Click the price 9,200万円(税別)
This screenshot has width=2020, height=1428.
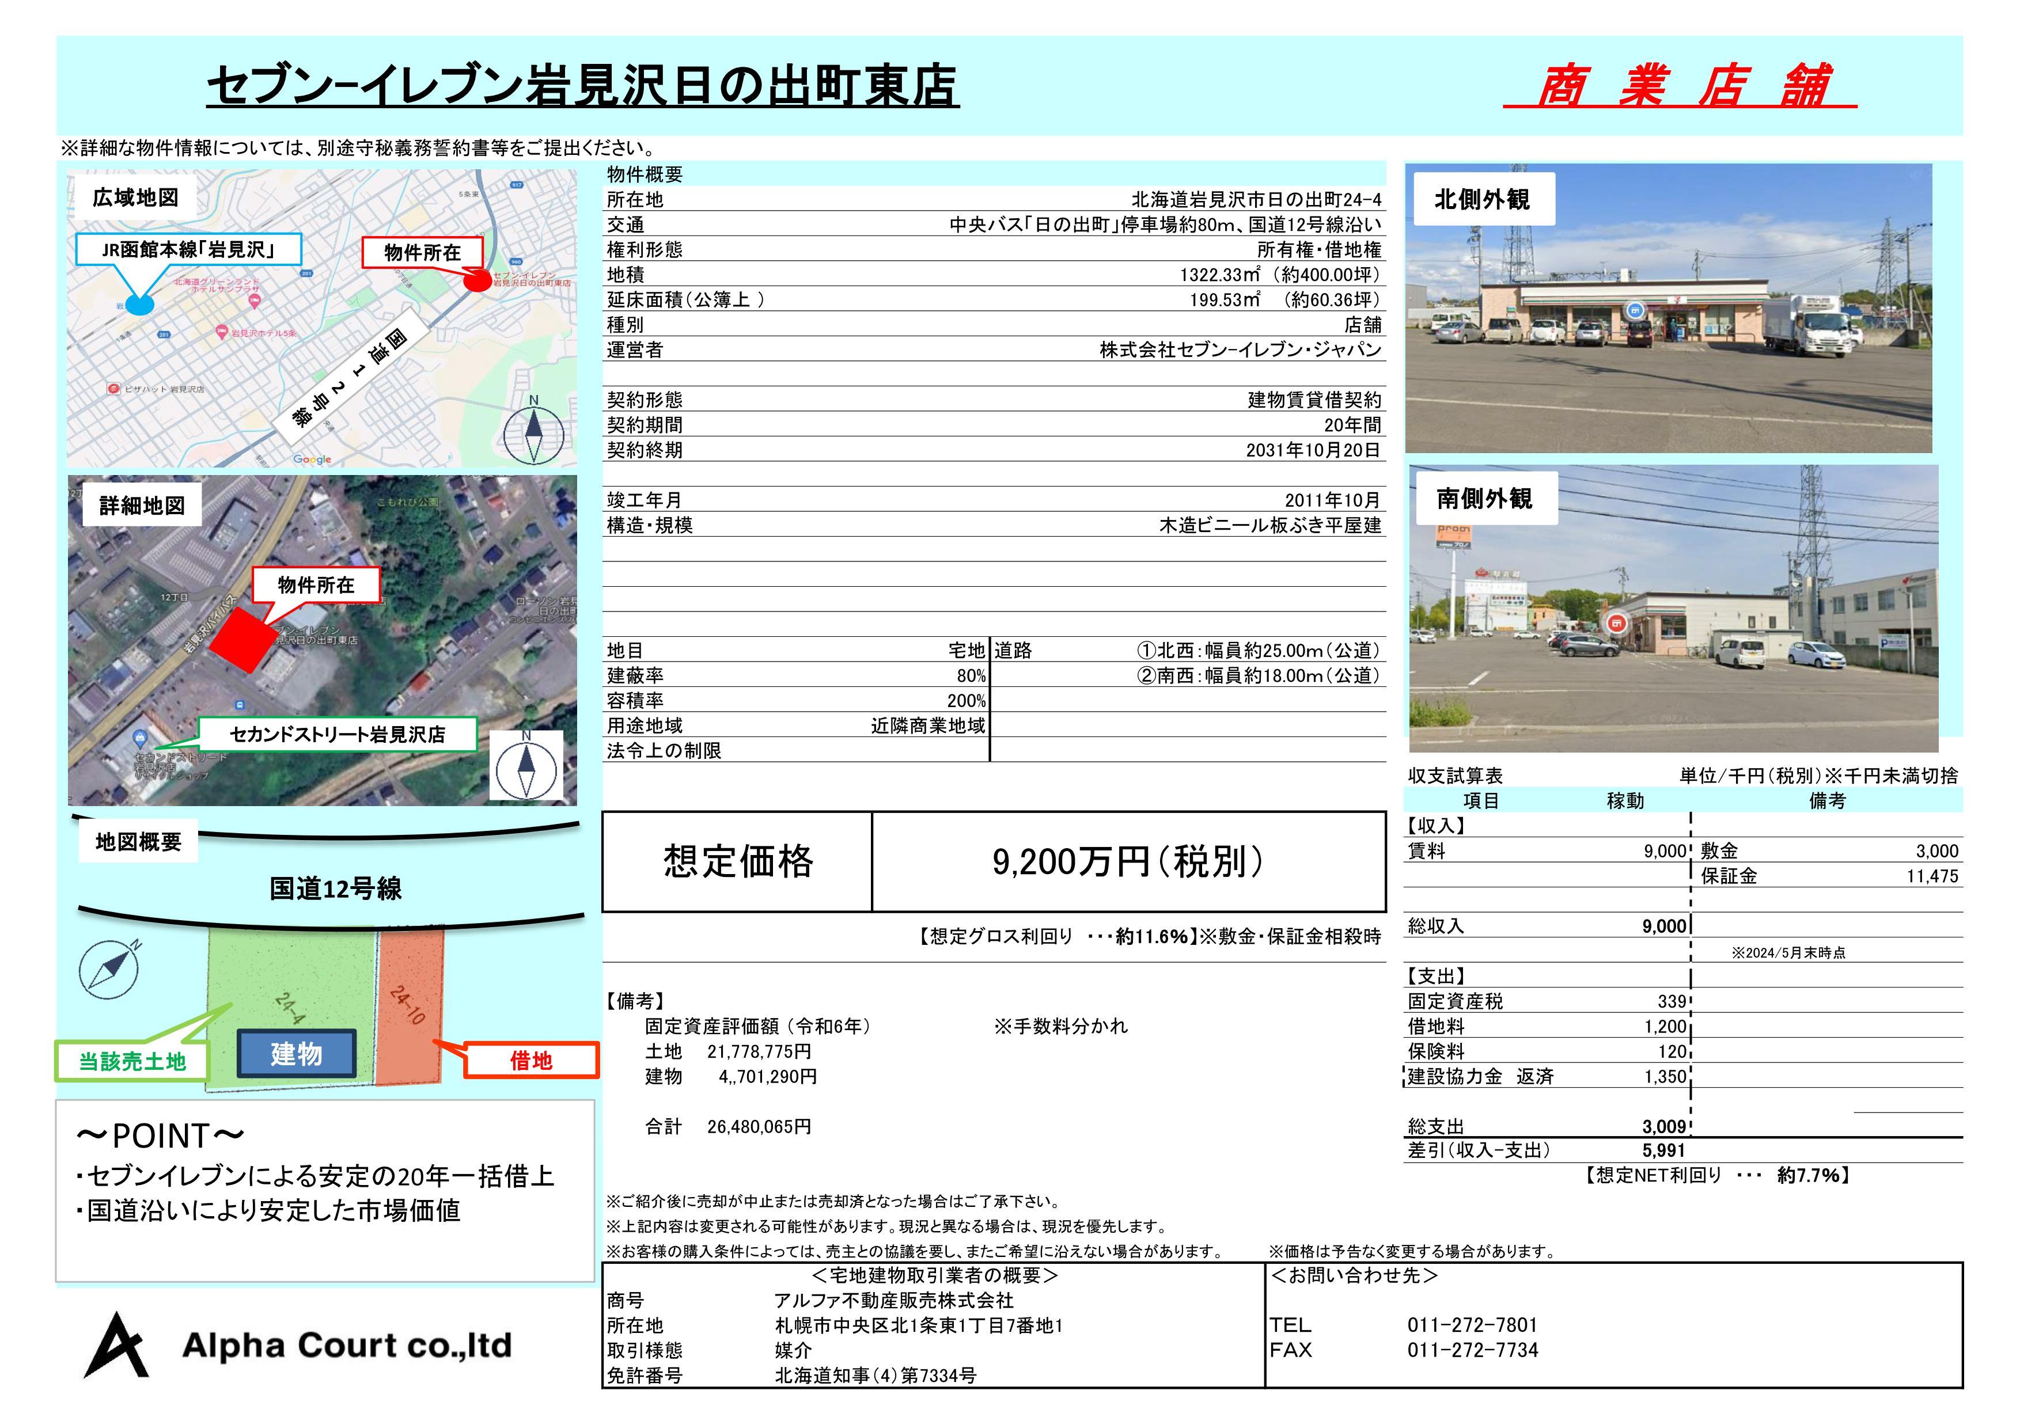coord(1128,862)
